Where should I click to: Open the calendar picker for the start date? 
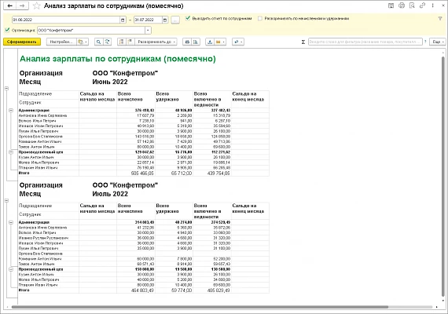pos(123,20)
